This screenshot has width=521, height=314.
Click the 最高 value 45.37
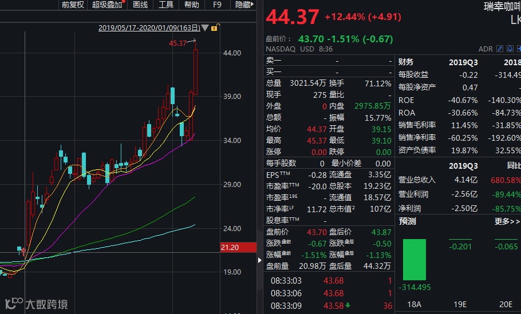[x=317, y=141]
